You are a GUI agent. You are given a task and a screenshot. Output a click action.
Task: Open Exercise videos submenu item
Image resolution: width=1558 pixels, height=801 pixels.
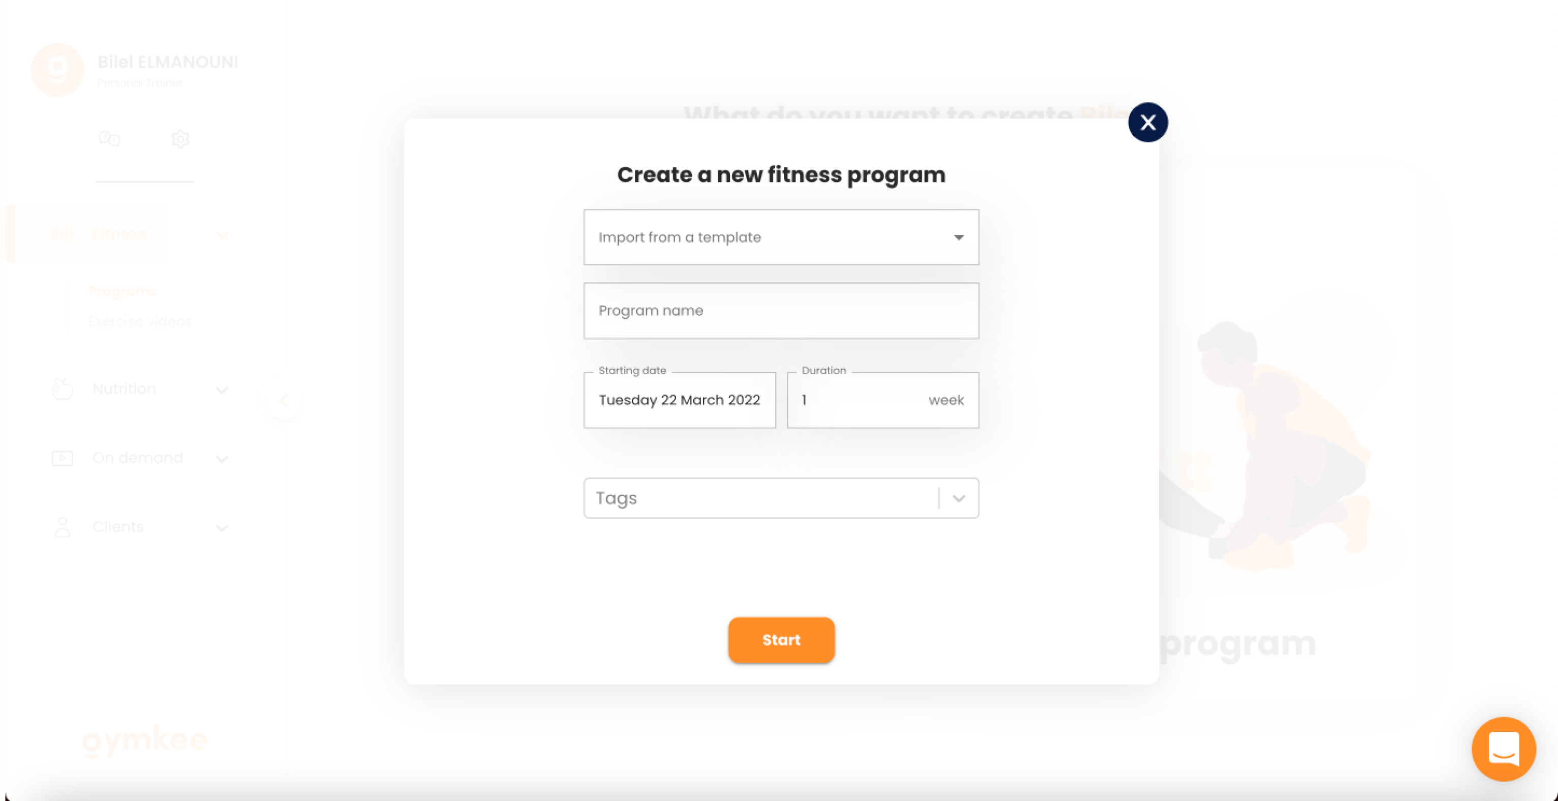140,321
